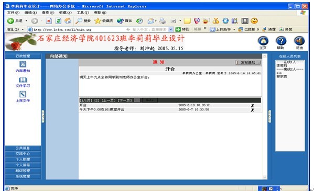The width and height of the screenshot is (314, 191).
Task: Click the page number input box
Action: 137,100
